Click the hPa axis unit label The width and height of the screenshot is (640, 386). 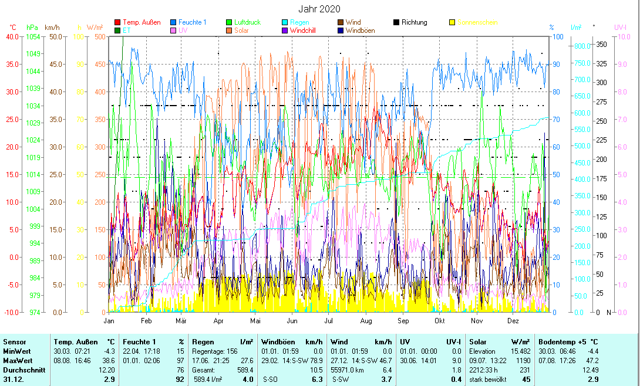(32, 28)
